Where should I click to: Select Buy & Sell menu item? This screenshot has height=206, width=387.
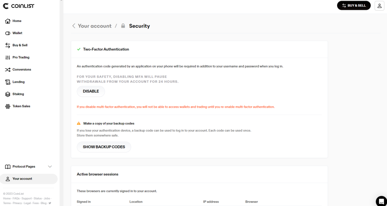coord(20,45)
